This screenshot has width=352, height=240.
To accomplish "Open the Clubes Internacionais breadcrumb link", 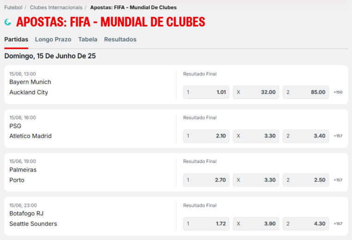I will 56,7.
